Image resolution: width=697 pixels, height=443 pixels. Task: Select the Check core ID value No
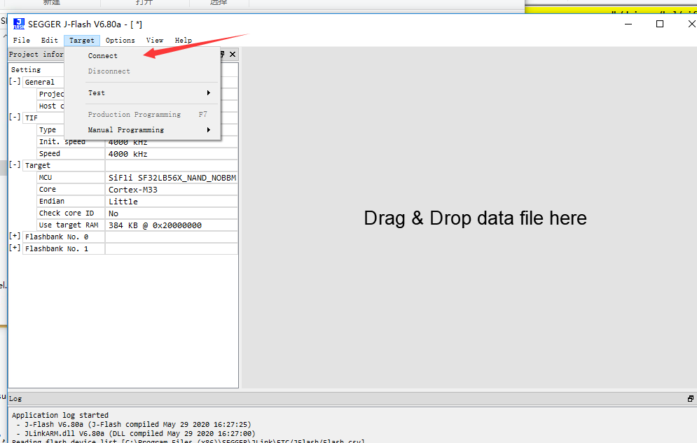coord(172,213)
